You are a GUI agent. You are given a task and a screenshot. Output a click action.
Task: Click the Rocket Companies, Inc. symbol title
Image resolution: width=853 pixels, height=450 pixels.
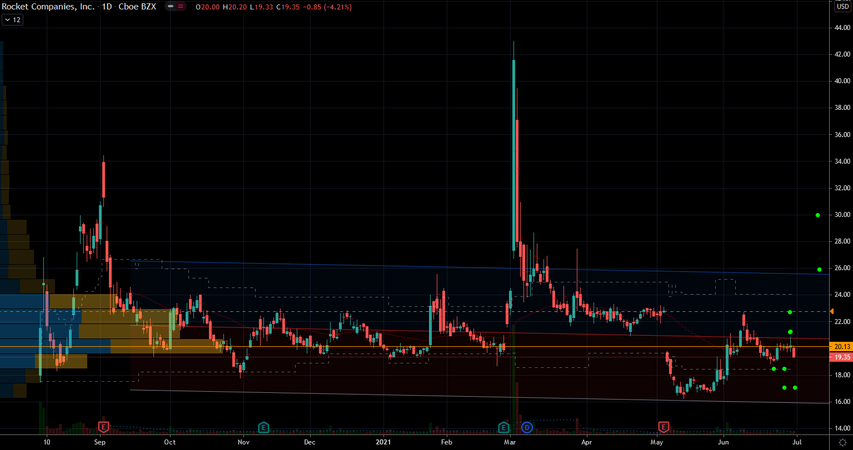point(48,7)
